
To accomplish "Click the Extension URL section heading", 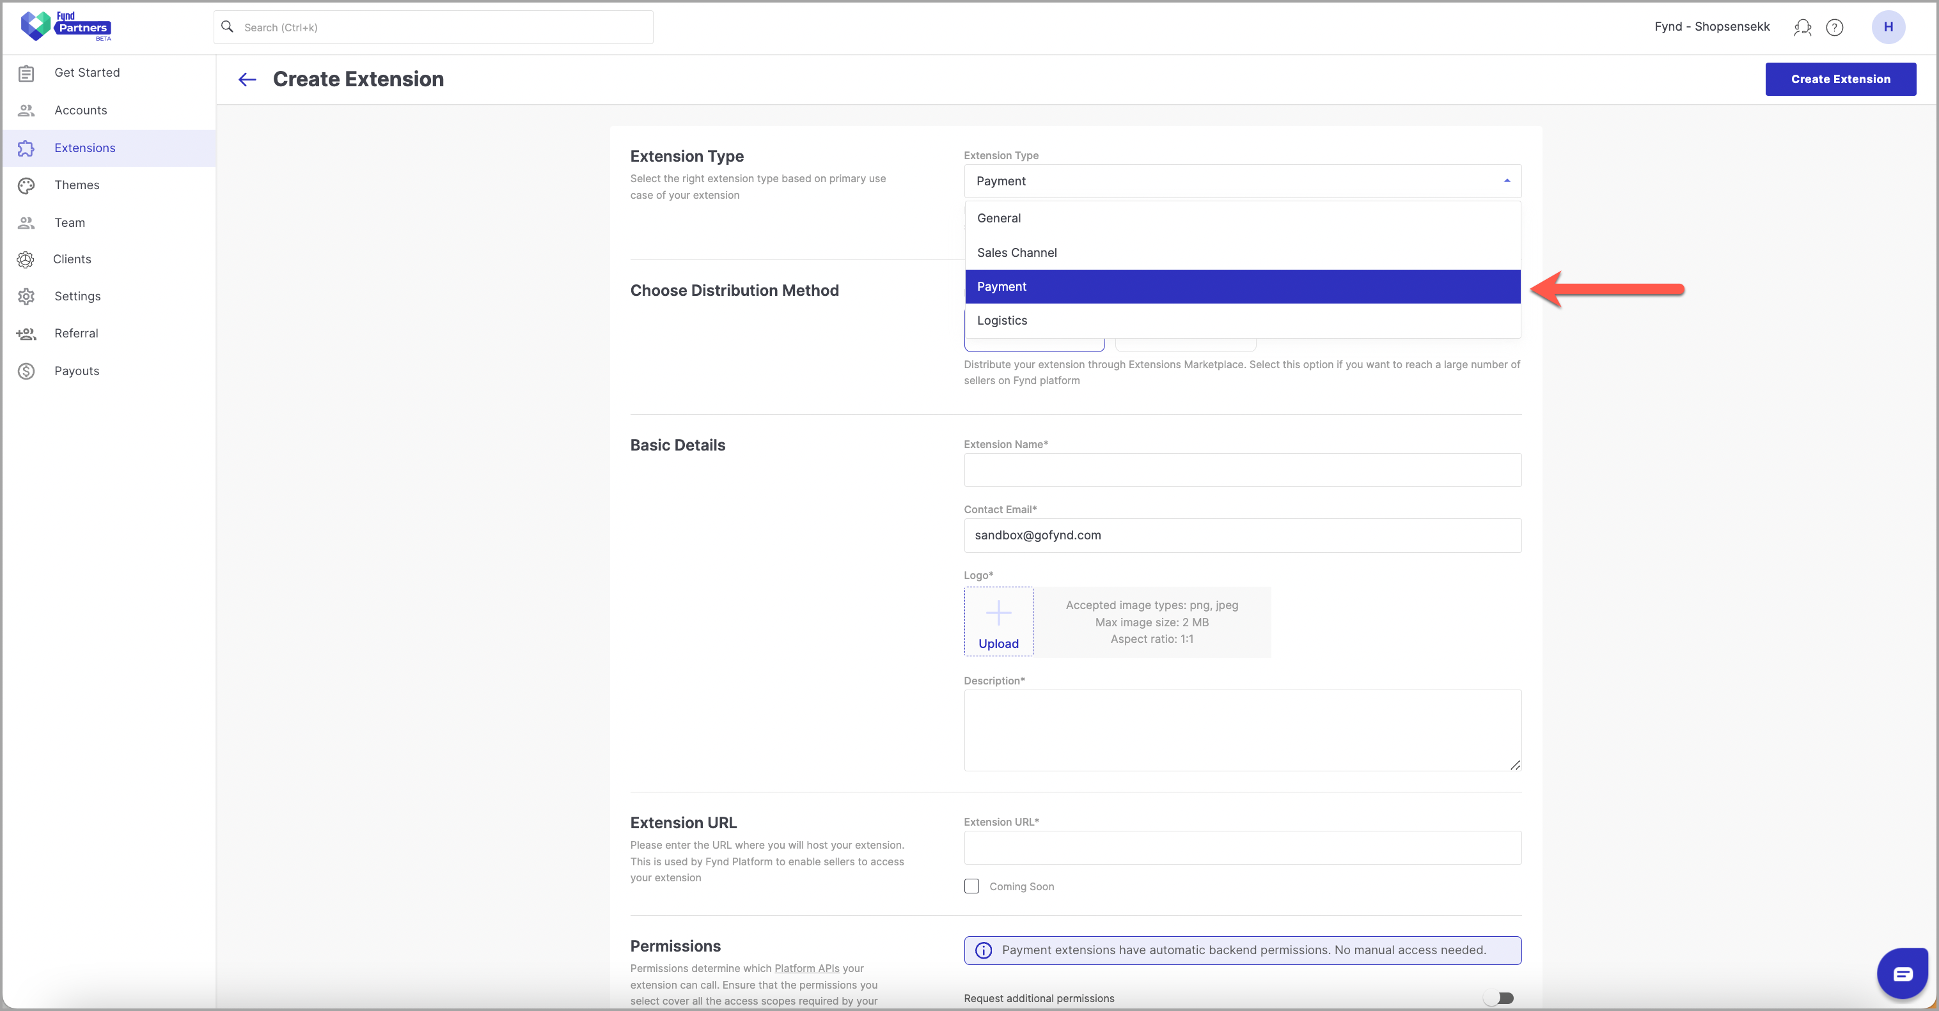I will (683, 823).
